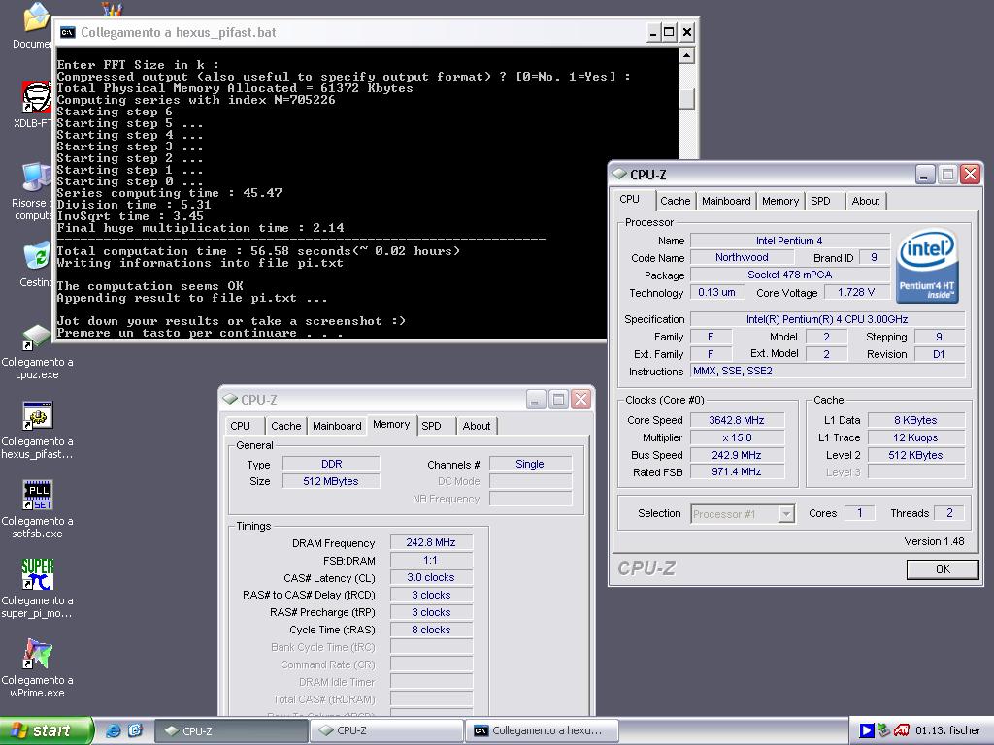994x745 pixels.
Task: Click the L1 Trace 12 Kuops value
Action: pyautogui.click(x=916, y=437)
